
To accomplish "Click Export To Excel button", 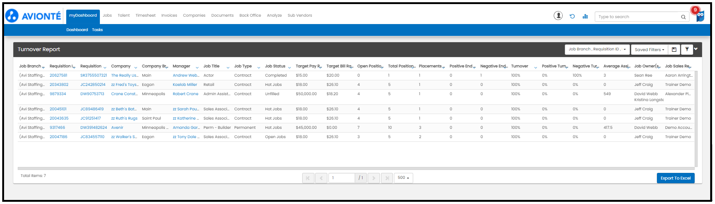I will (675, 178).
